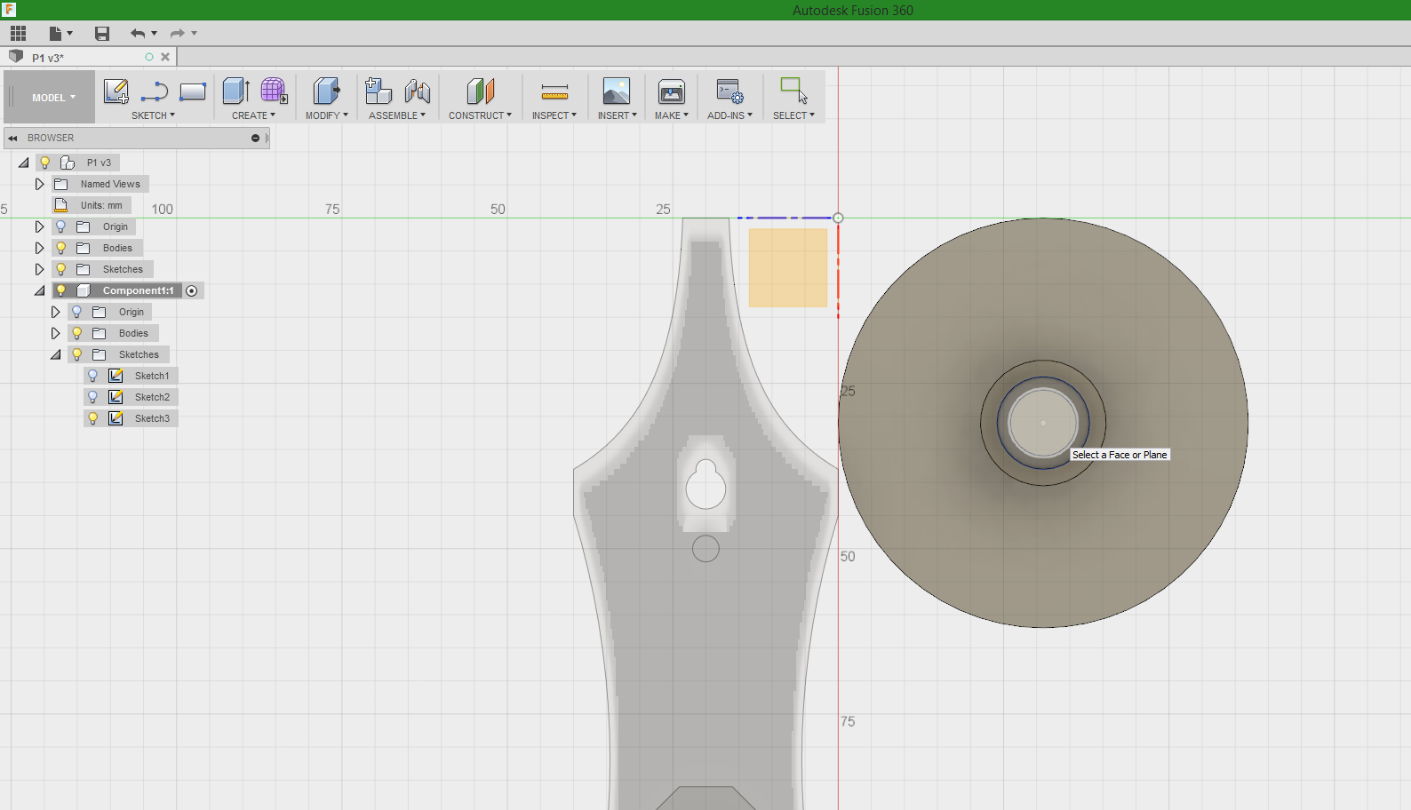Screen dimensions: 1411x810
Task: Click the Measure inspect icon
Action: coord(554,91)
